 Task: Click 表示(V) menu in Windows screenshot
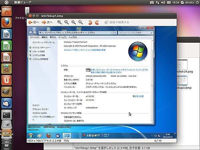tap(53, 37)
